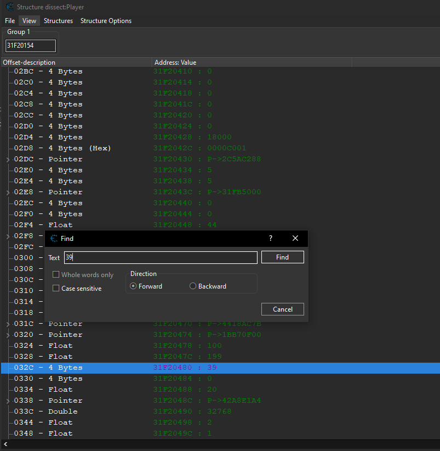The height and width of the screenshot is (451, 440).
Task: Open the Structures menu
Action: point(58,21)
